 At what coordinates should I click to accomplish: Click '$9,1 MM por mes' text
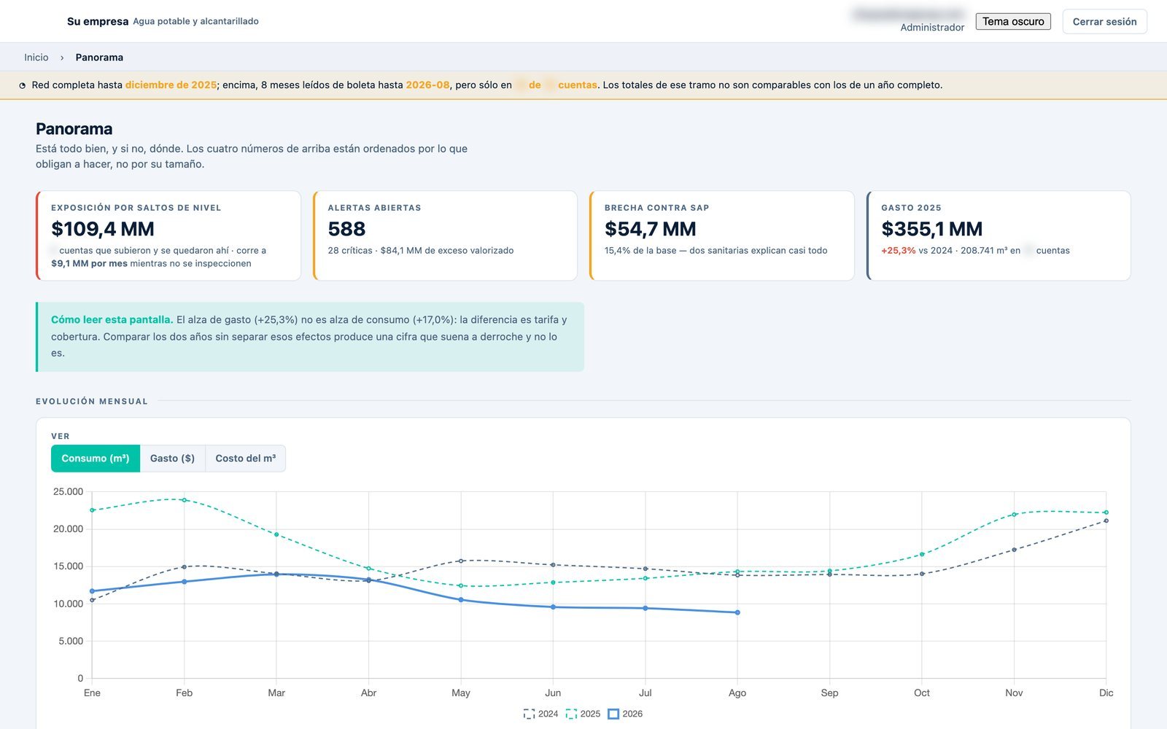click(89, 264)
